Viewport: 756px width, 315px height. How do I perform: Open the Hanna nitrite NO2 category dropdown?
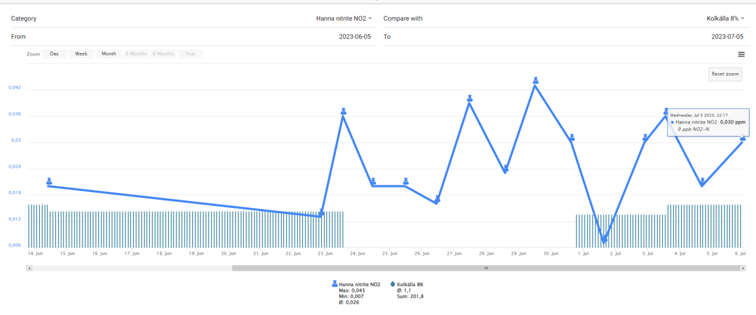[344, 18]
